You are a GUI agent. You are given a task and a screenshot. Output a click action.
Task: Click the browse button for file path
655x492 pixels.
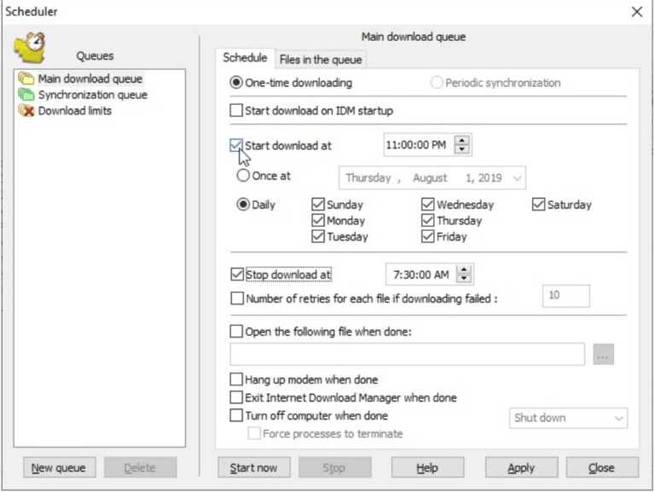tap(603, 355)
